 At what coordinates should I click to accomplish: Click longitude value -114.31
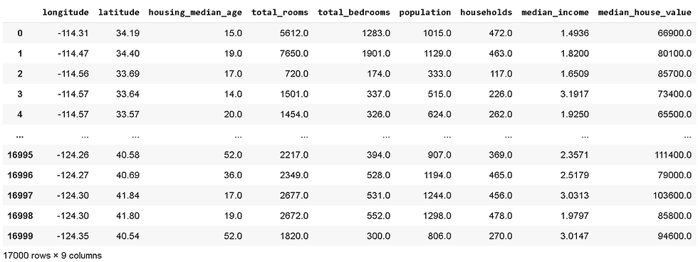(x=73, y=33)
